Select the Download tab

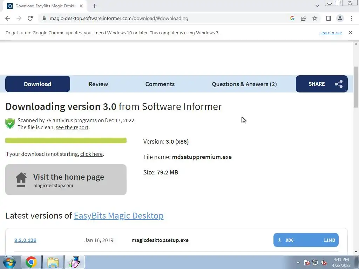38,84
